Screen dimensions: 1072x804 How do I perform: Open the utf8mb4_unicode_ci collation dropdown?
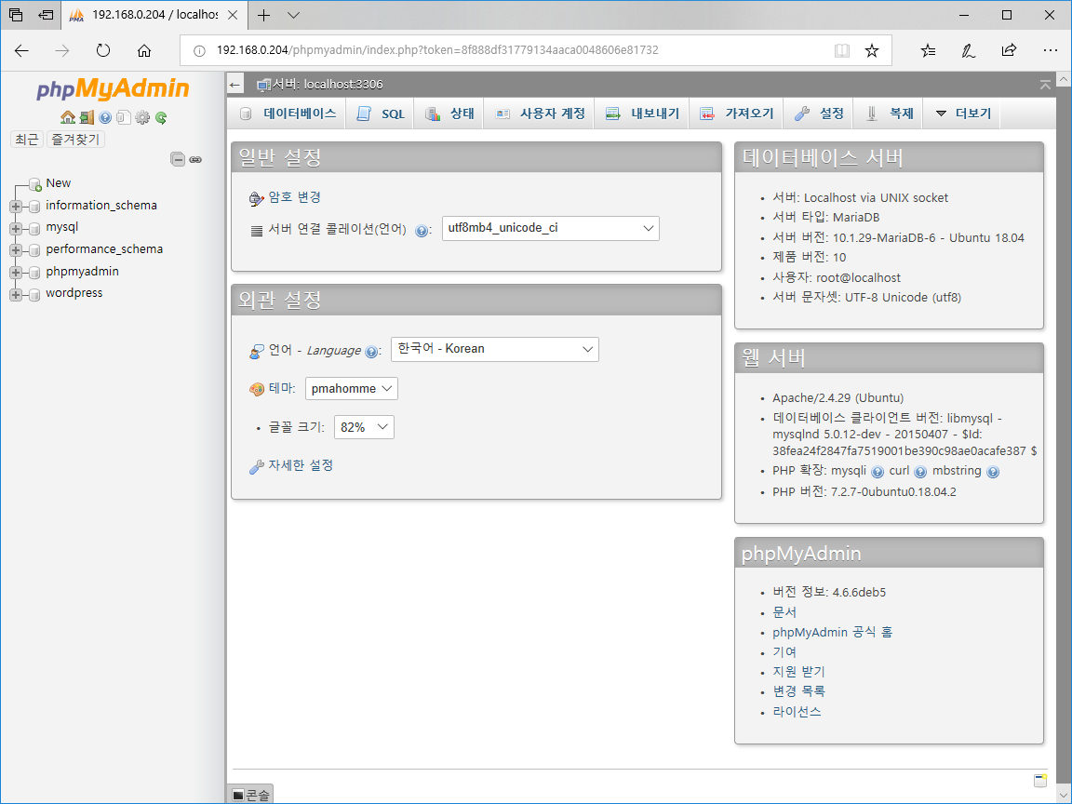(550, 228)
